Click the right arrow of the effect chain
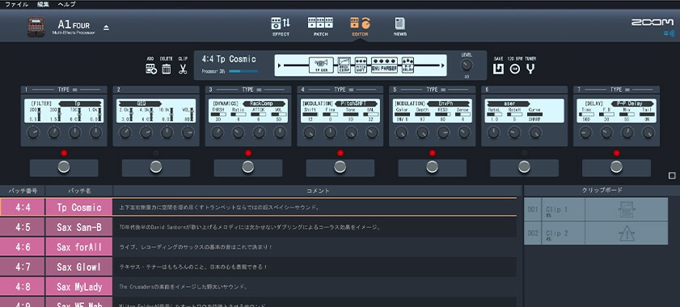Image resolution: width=680 pixels, height=307 pixels. click(442, 65)
